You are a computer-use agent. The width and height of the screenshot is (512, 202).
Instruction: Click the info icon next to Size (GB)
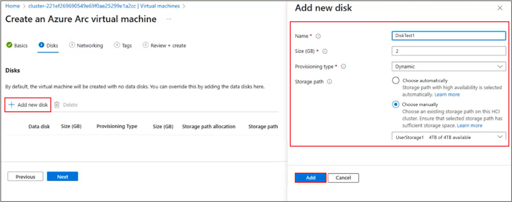pos(325,51)
